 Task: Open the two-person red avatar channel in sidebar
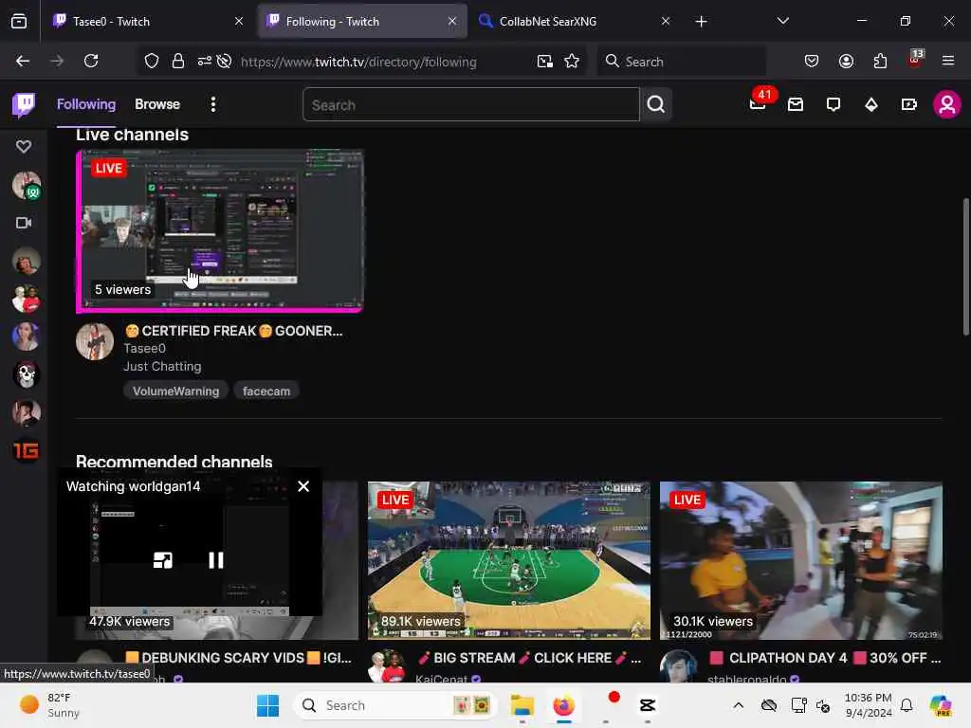coord(26,299)
